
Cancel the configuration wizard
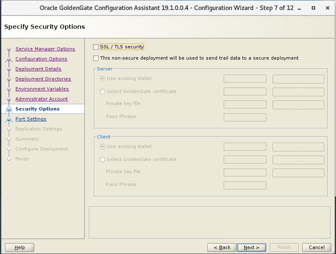(x=317, y=247)
